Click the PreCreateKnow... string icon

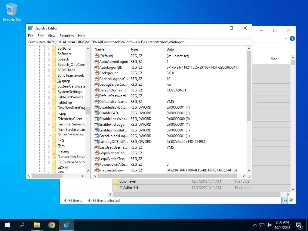(x=96, y=170)
